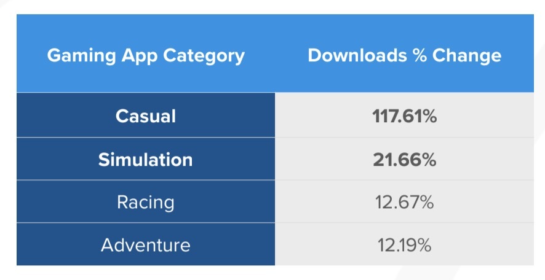
Task: Click the word Change in the header
Action: (x=467, y=56)
